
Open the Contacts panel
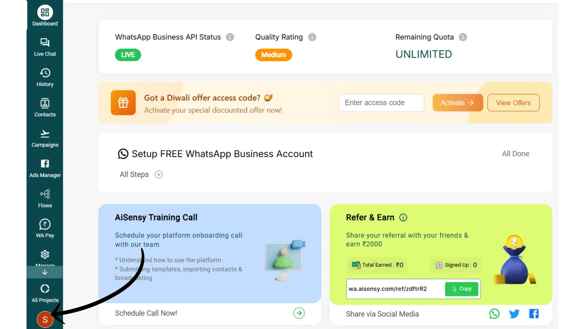[45, 107]
